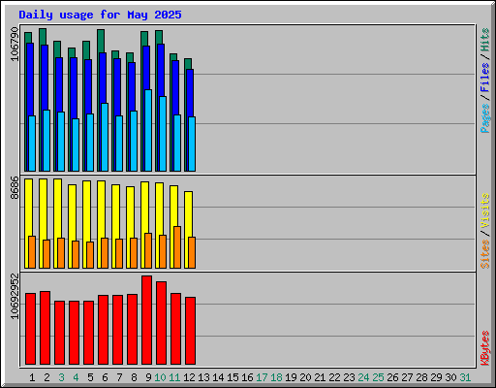496x388 pixels.
Task: Click day 9 on the x-axis
Action: coord(148,377)
